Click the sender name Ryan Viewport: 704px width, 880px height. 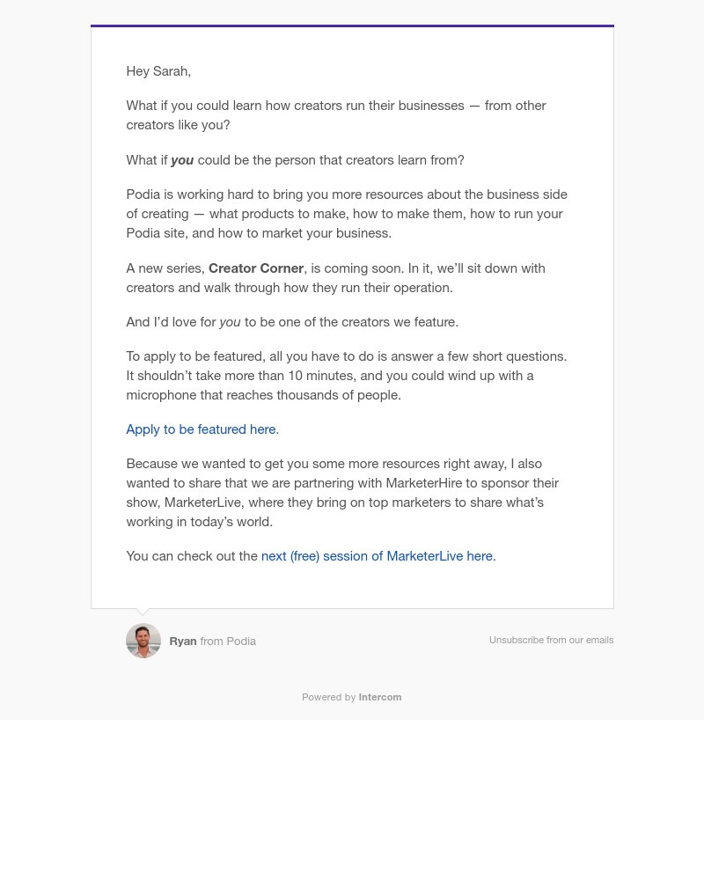(x=183, y=642)
